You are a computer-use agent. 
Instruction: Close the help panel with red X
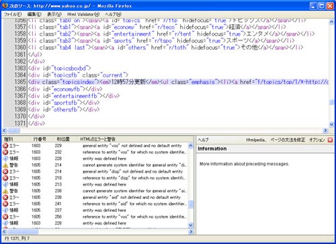330,140
